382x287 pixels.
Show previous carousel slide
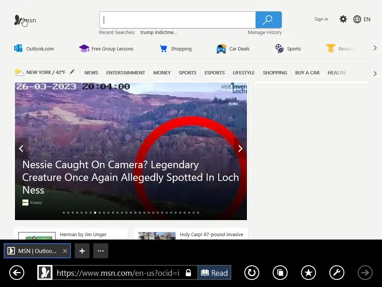click(21, 148)
